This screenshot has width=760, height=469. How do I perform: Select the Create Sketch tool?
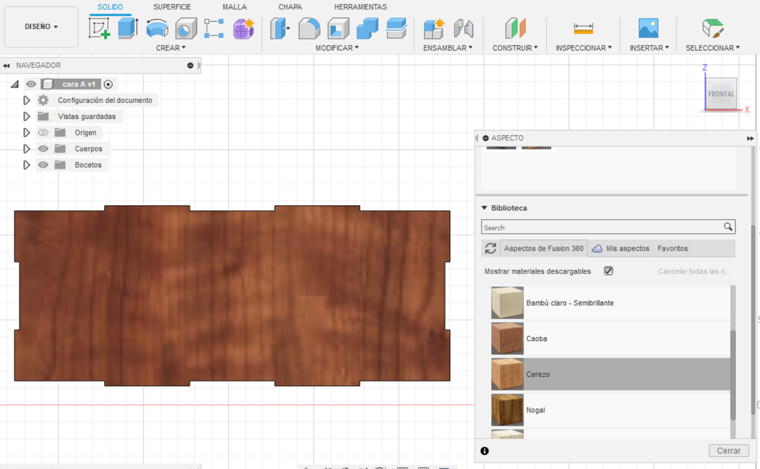99,28
